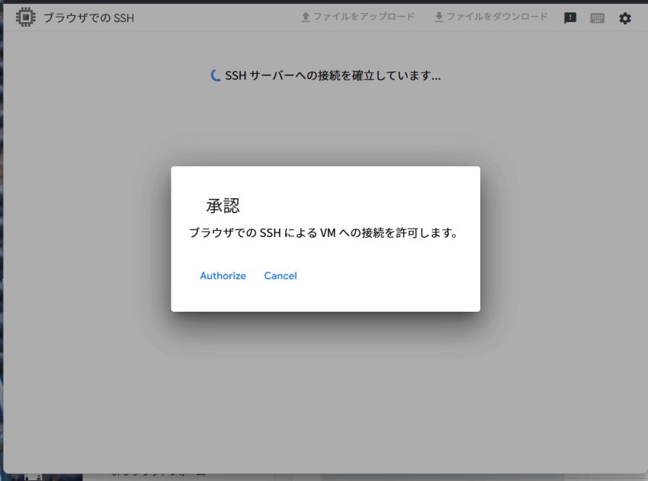Click the SSH サーバーへの接続 status text

pos(332,75)
